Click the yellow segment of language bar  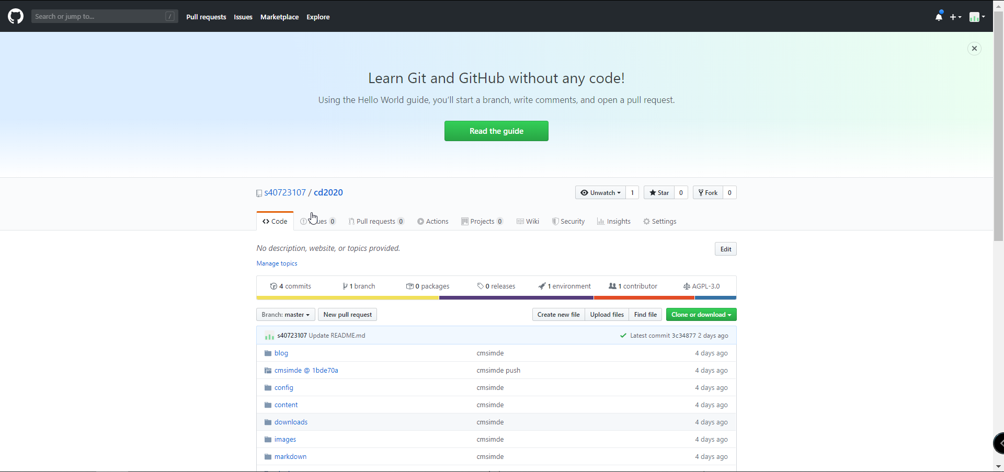tap(347, 298)
